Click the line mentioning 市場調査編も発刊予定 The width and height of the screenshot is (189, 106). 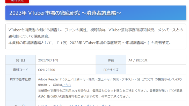(90, 43)
